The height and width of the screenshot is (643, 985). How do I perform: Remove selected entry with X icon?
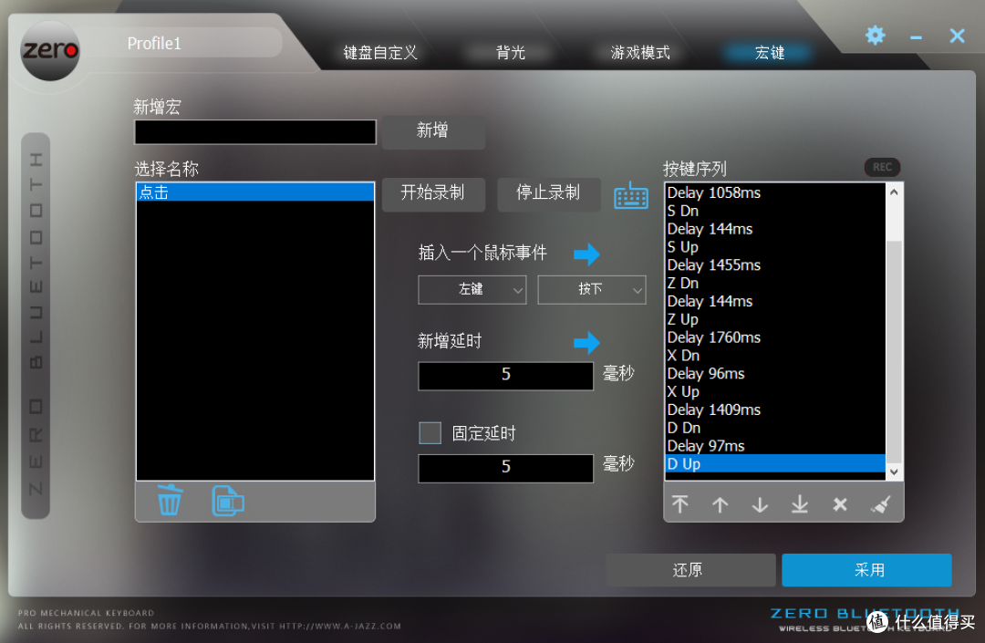pos(840,504)
